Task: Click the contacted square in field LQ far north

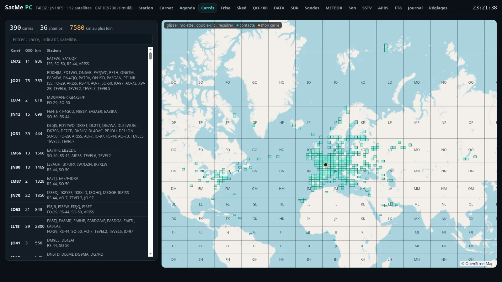Action: pyautogui.click(x=386, y=48)
